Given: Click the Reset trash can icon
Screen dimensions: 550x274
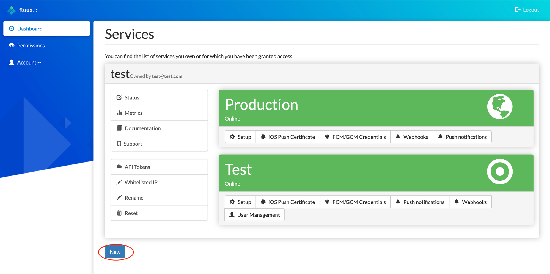Looking at the screenshot, I should tap(119, 213).
